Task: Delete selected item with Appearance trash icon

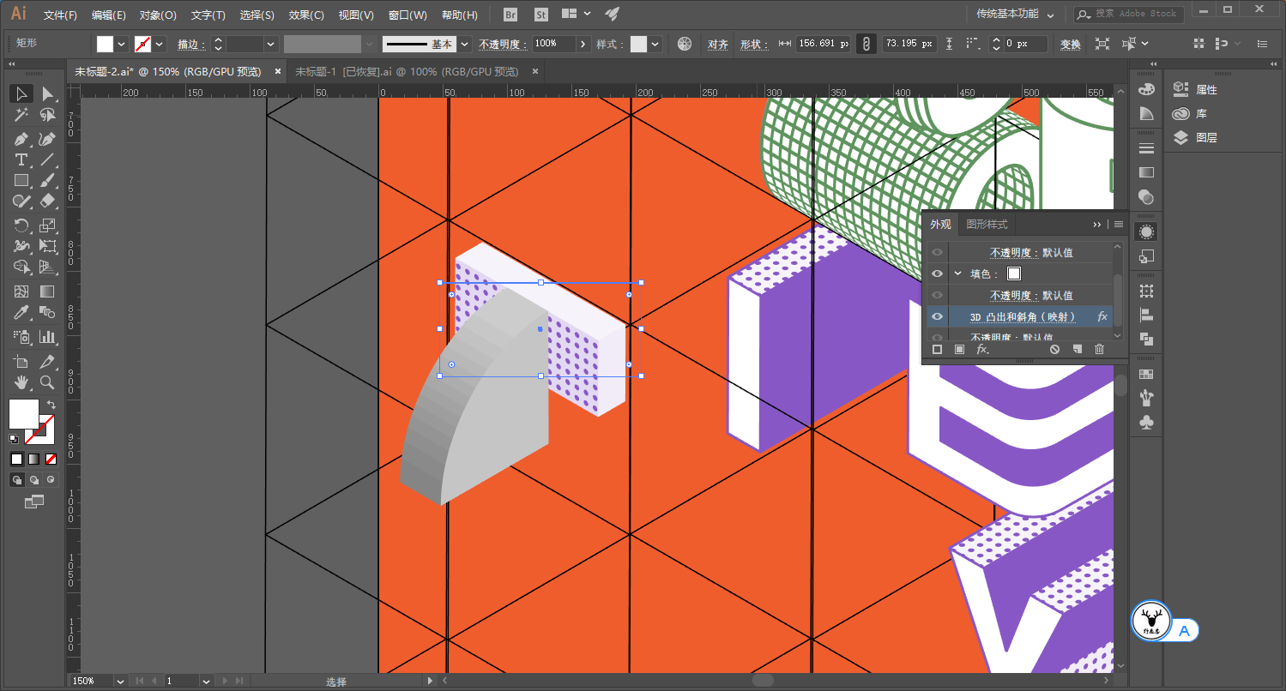Action: [1099, 349]
